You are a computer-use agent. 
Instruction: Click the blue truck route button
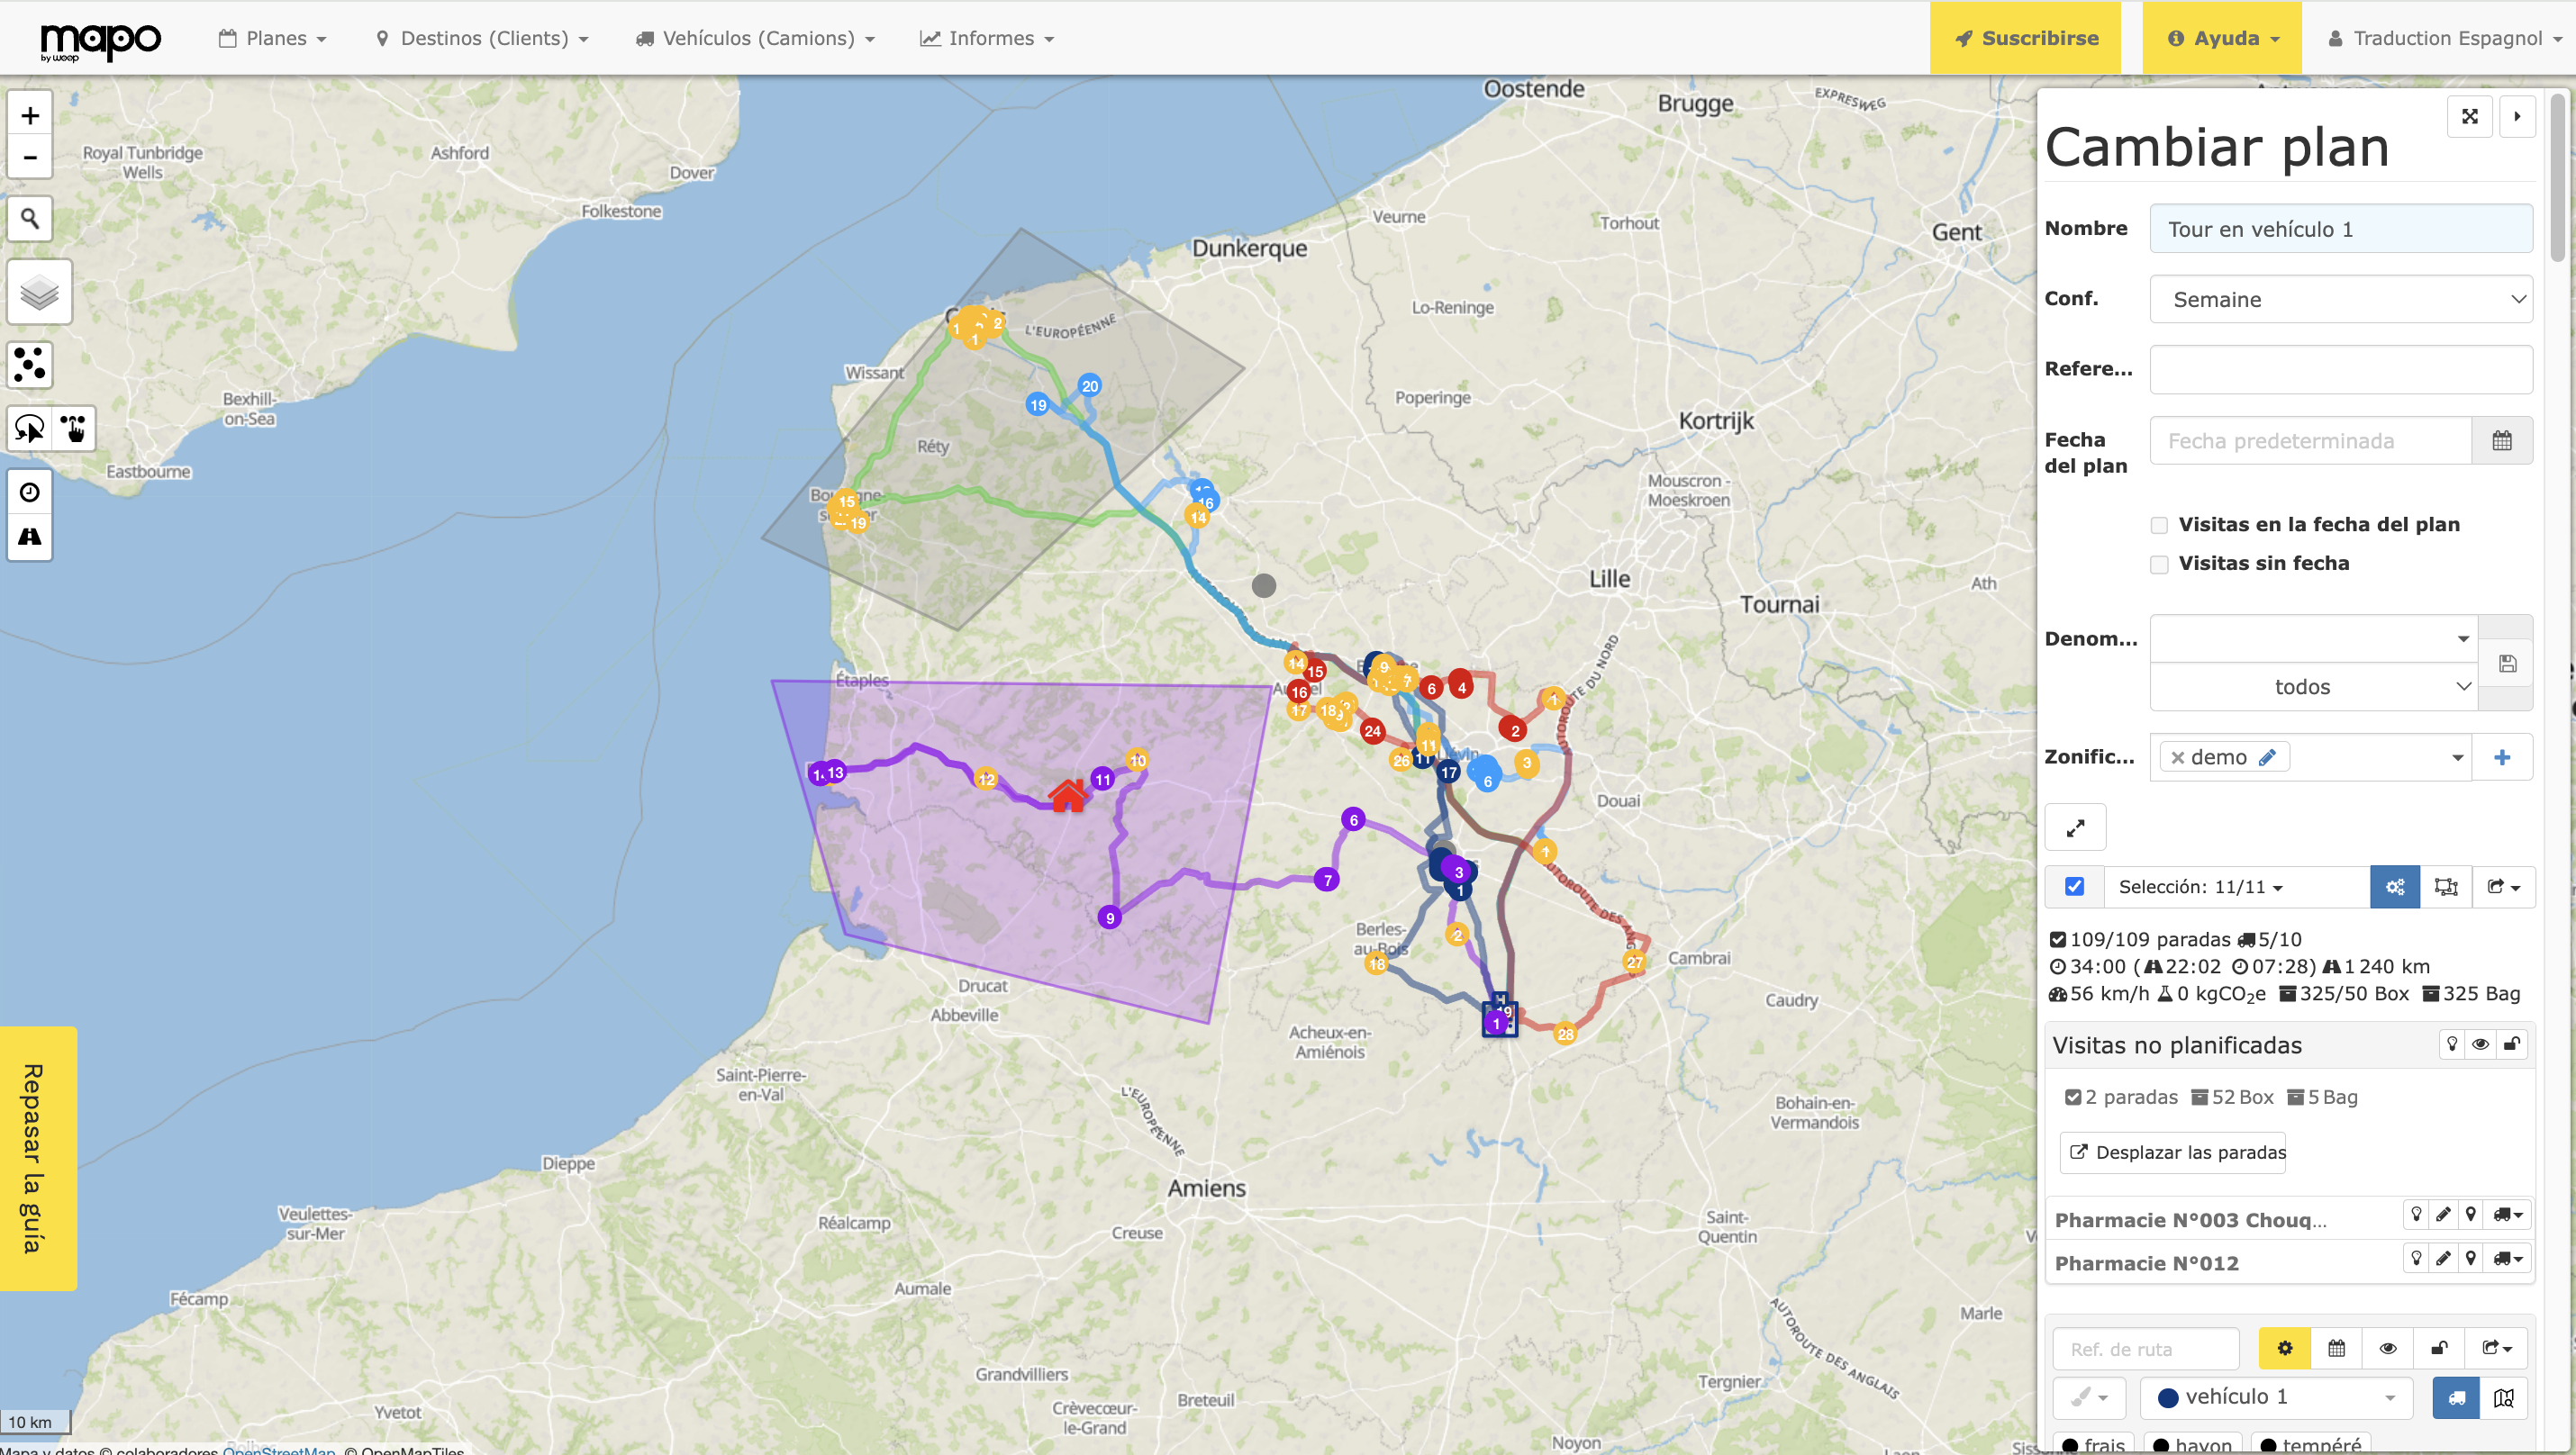[x=2456, y=1398]
